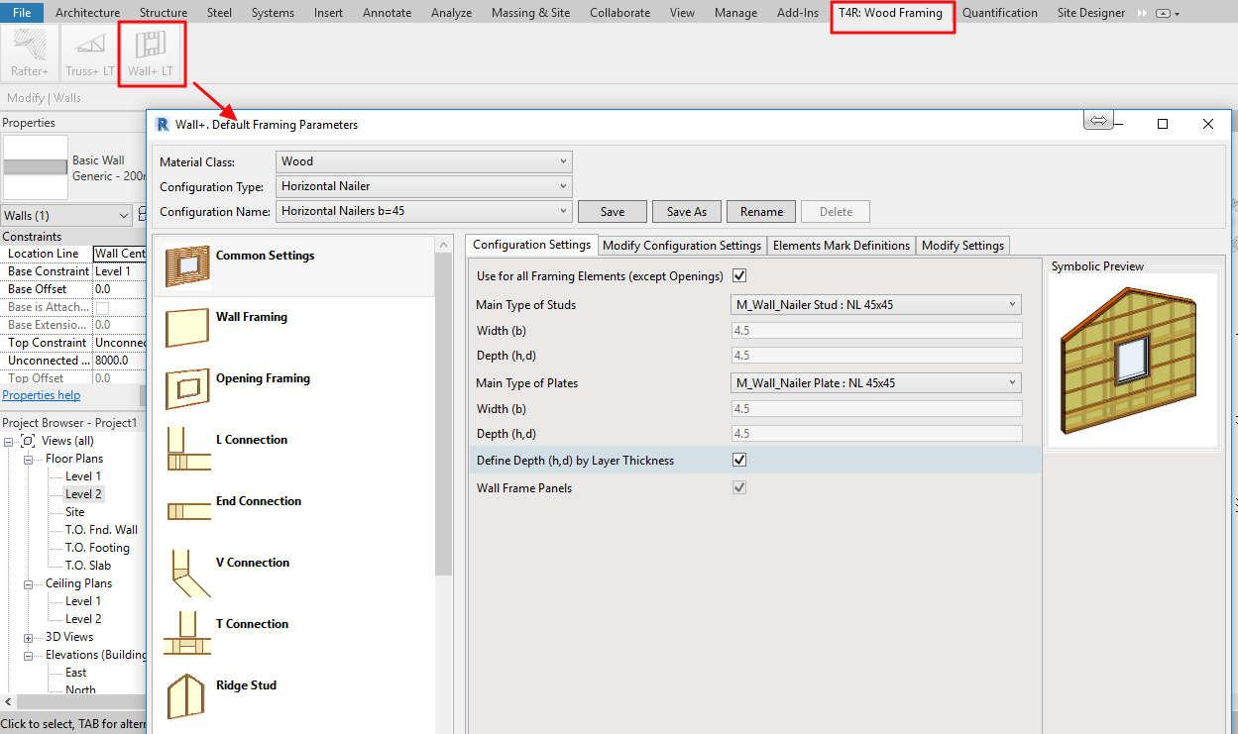Toggle Use for all Framing Elements checkbox

tap(738, 275)
